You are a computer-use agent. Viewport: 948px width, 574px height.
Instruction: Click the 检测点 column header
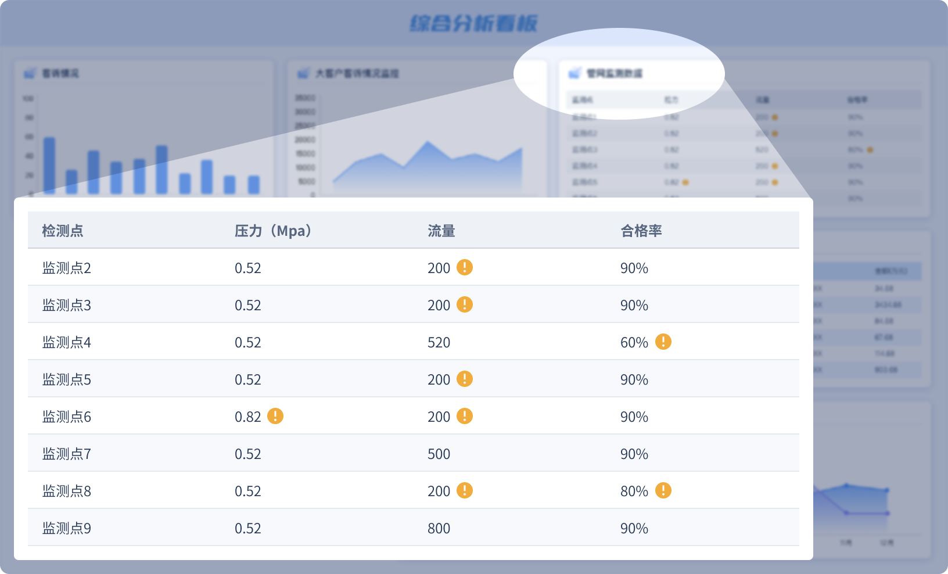coord(63,231)
